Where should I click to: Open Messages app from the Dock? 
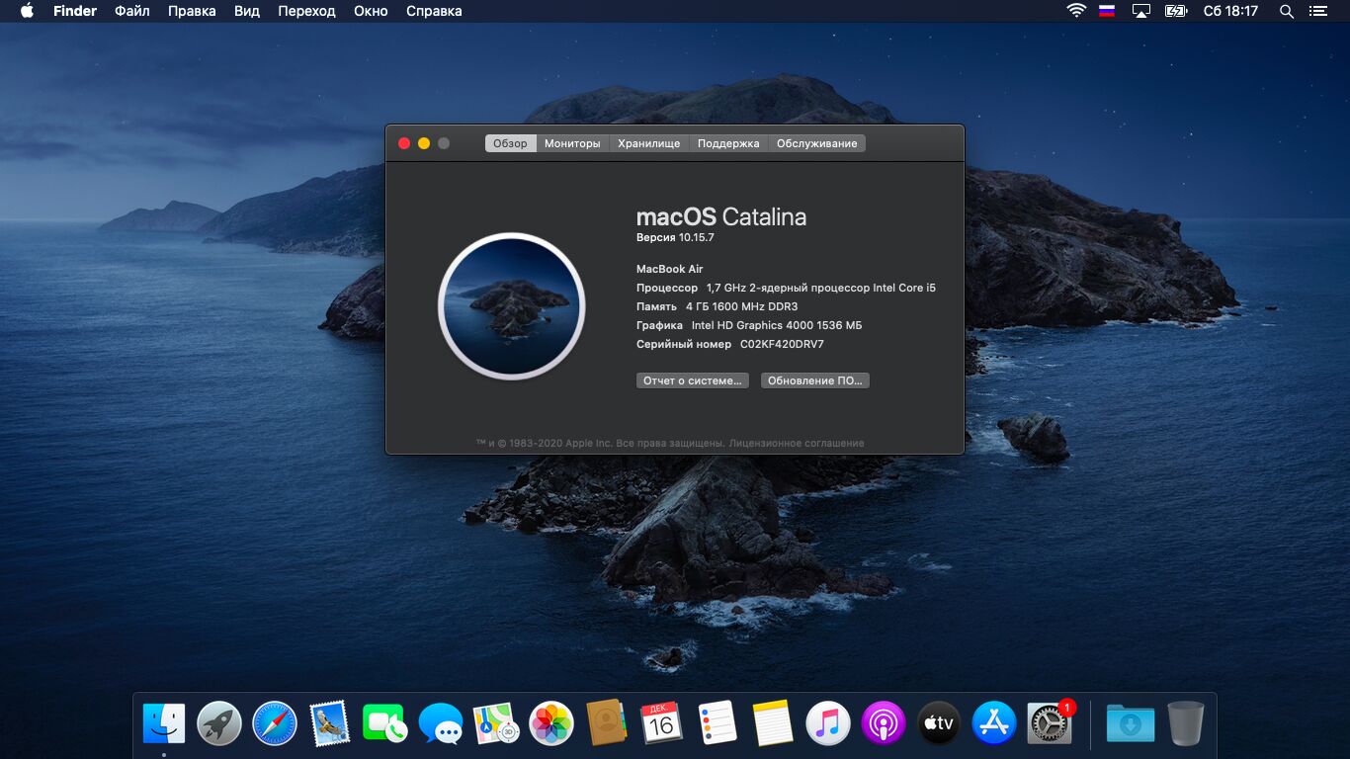pos(441,724)
